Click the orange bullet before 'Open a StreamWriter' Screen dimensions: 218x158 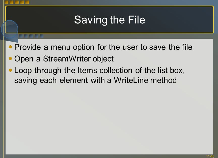coord(10,58)
